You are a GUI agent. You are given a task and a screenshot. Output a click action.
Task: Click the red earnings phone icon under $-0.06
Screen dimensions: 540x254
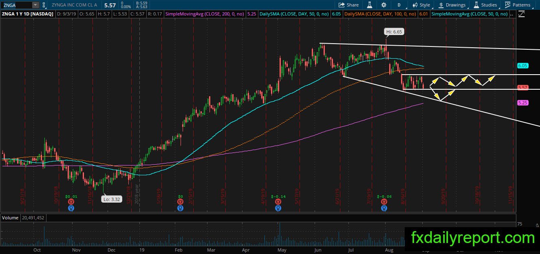click(384, 201)
